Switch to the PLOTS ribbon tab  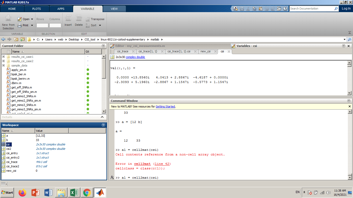click(36, 9)
